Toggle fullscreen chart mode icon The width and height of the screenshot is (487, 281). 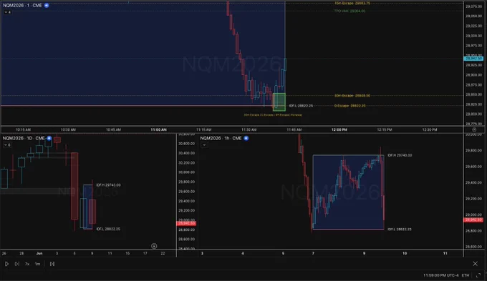click(478, 275)
